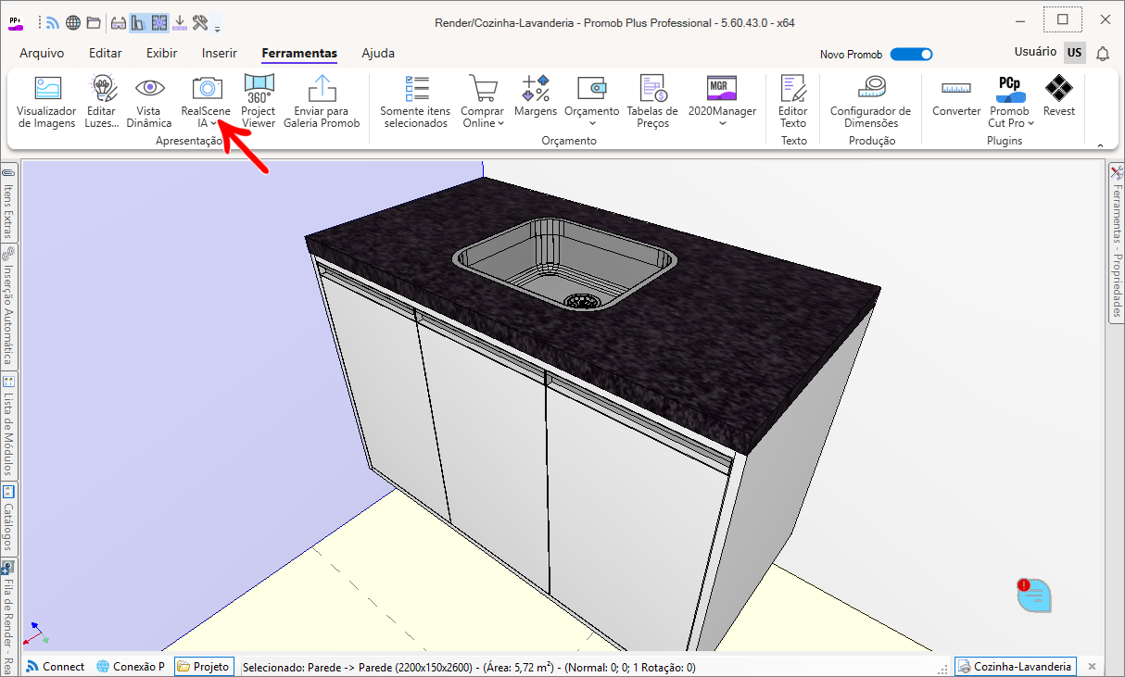The image size is (1125, 677).
Task: Expand the Orçamento dropdown arrow
Action: pos(591,123)
